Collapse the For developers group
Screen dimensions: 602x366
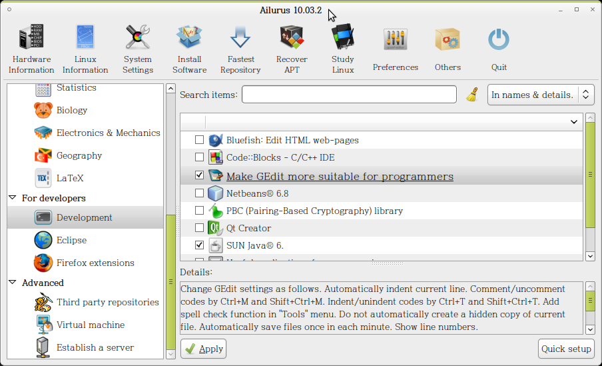(13, 197)
